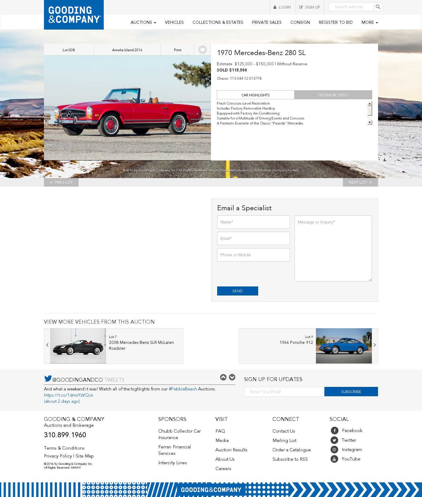Show next vehicle with carousel right arrow
This screenshot has height=497, width=422.
[x=375, y=345]
